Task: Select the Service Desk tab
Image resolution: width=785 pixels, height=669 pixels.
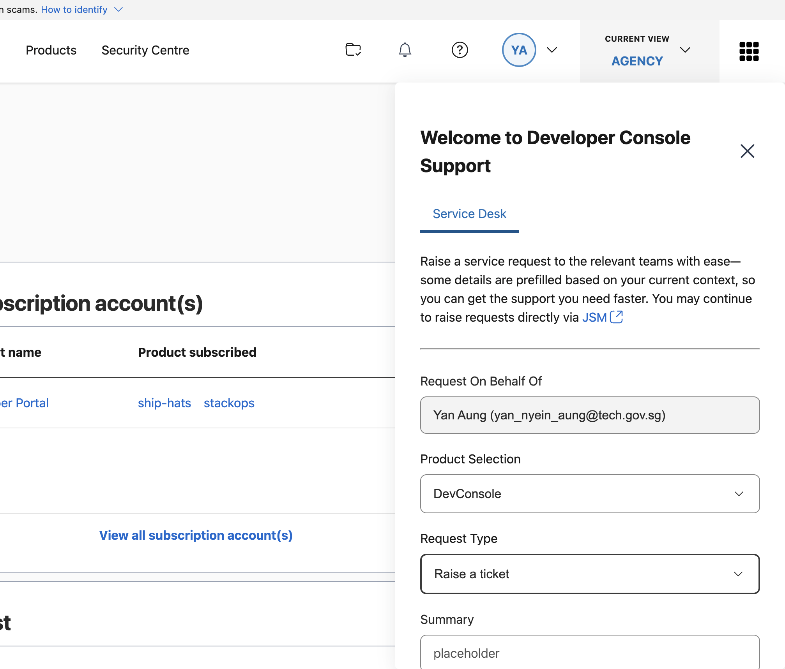Action: click(469, 213)
